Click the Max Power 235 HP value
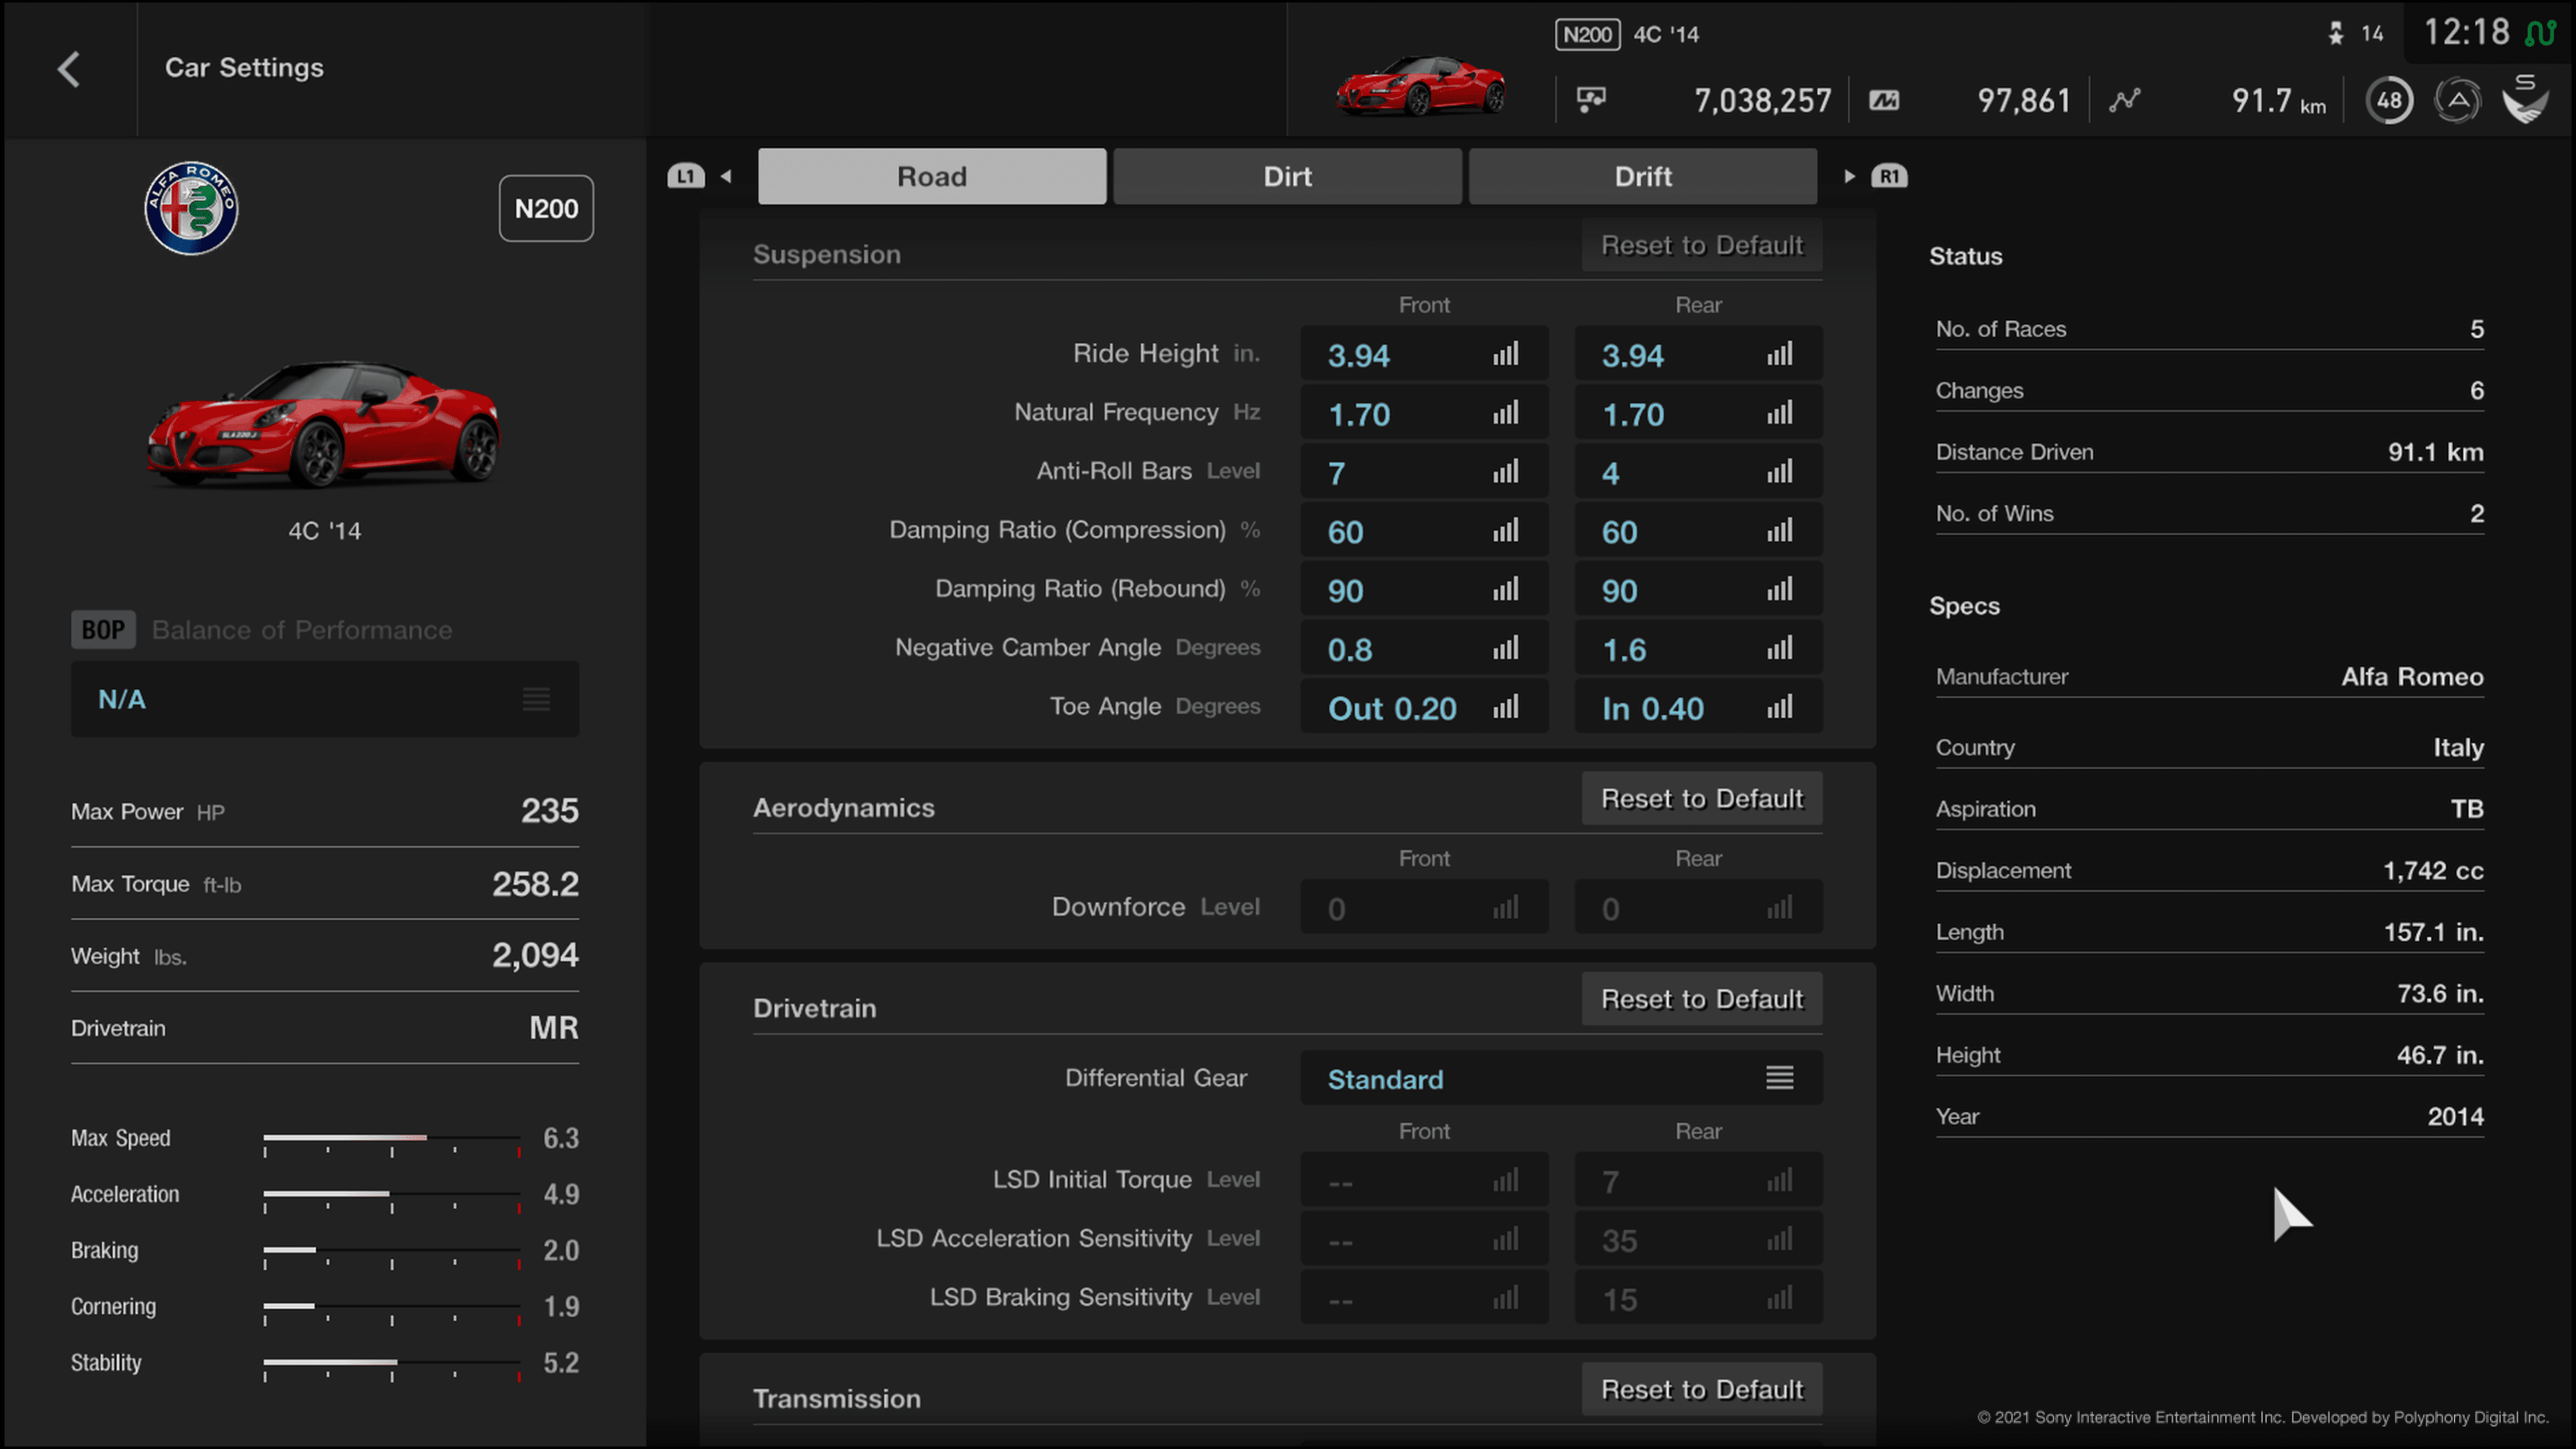Image resolution: width=2576 pixels, height=1449 pixels. (549, 810)
